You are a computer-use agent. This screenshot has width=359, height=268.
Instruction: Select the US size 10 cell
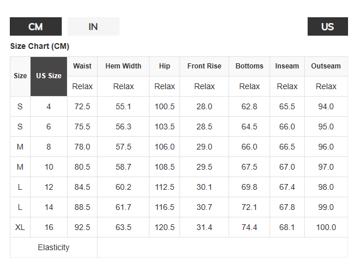point(48,167)
